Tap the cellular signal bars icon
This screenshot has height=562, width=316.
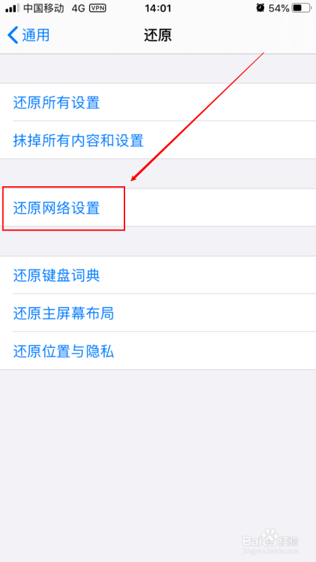tap(12, 8)
